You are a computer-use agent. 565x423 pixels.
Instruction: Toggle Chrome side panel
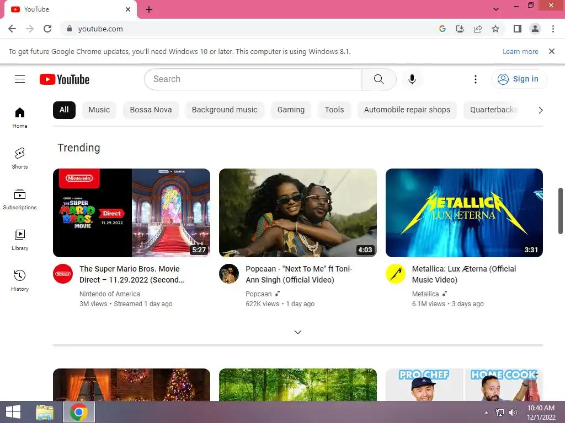pyautogui.click(x=518, y=29)
